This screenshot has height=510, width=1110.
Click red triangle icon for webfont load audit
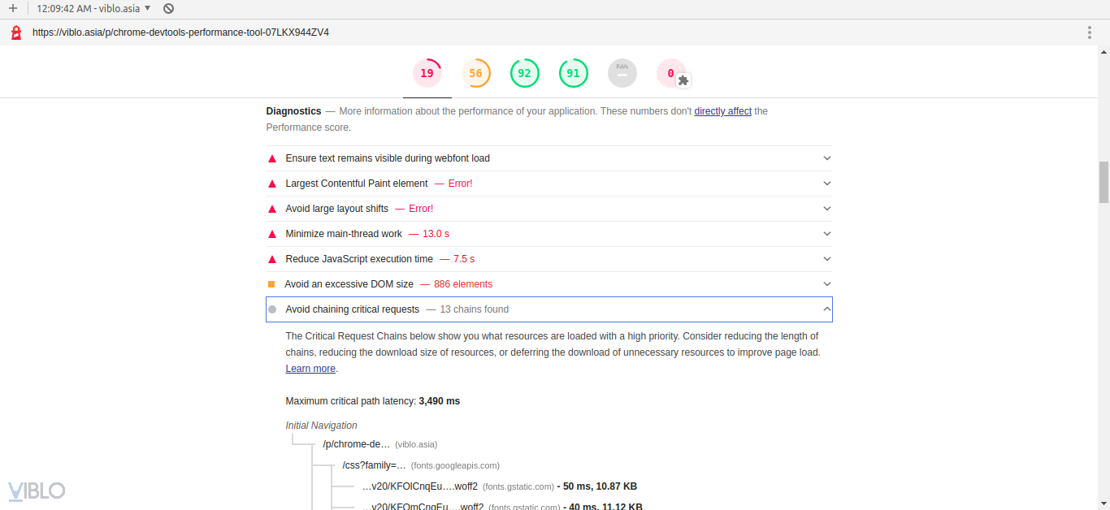click(272, 158)
